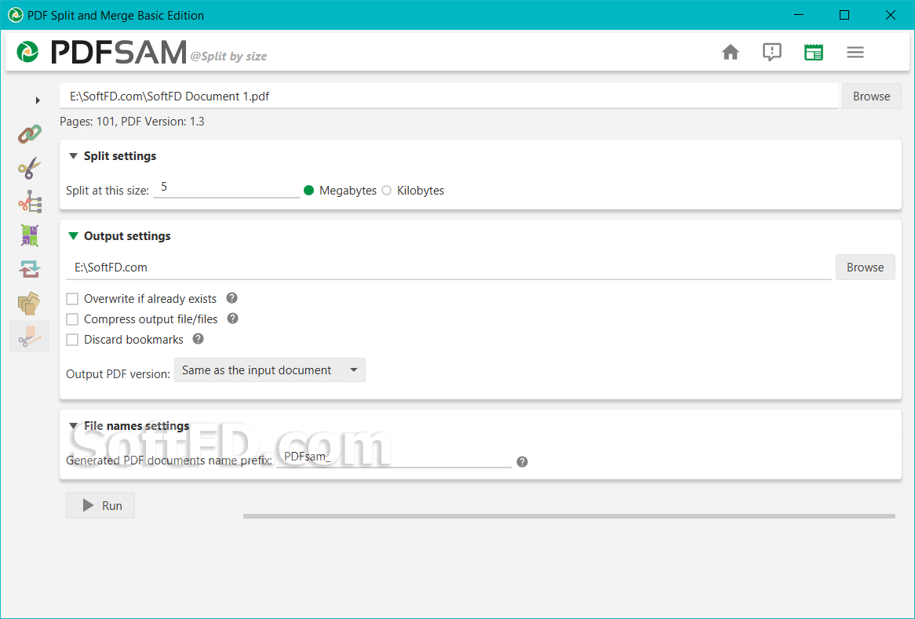Open the workspace modules view
The width and height of the screenshot is (915, 619).
coord(814,53)
